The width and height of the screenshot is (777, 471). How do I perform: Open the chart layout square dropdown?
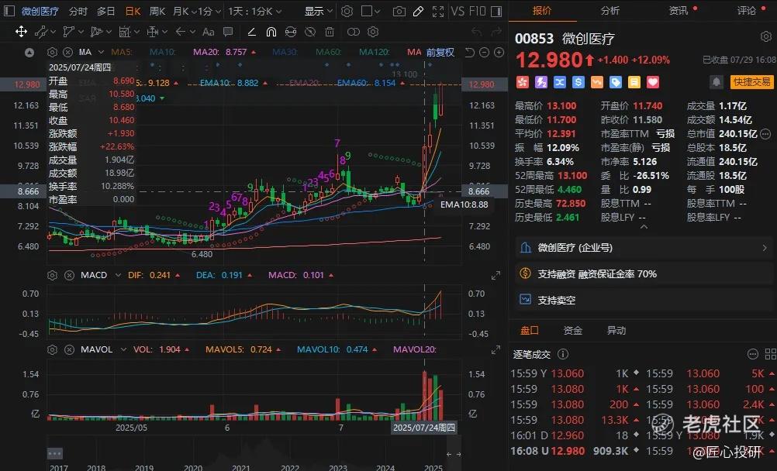click(x=371, y=11)
